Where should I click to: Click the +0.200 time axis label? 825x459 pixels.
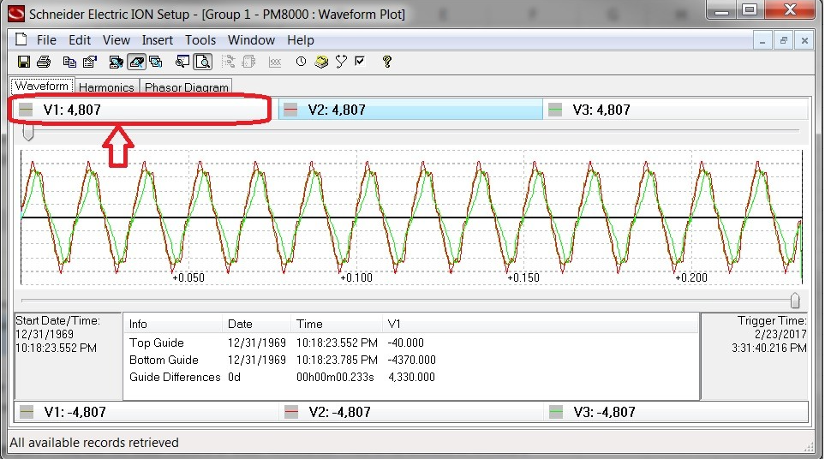[x=691, y=277]
